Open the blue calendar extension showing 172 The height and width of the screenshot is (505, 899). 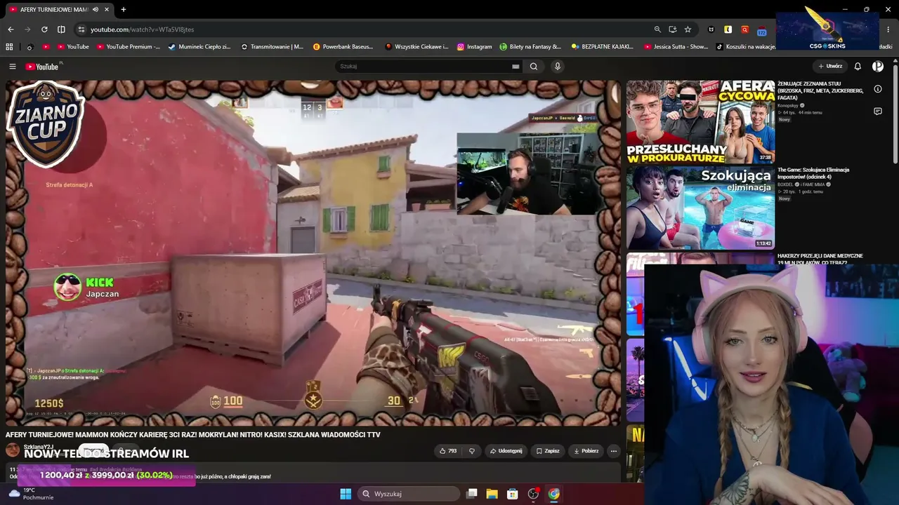tap(761, 30)
